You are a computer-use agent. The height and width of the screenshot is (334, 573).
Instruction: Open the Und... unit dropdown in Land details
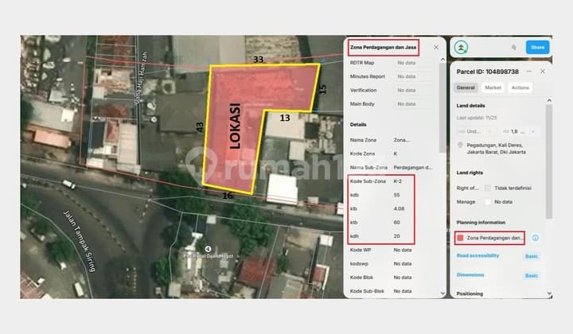tap(477, 131)
